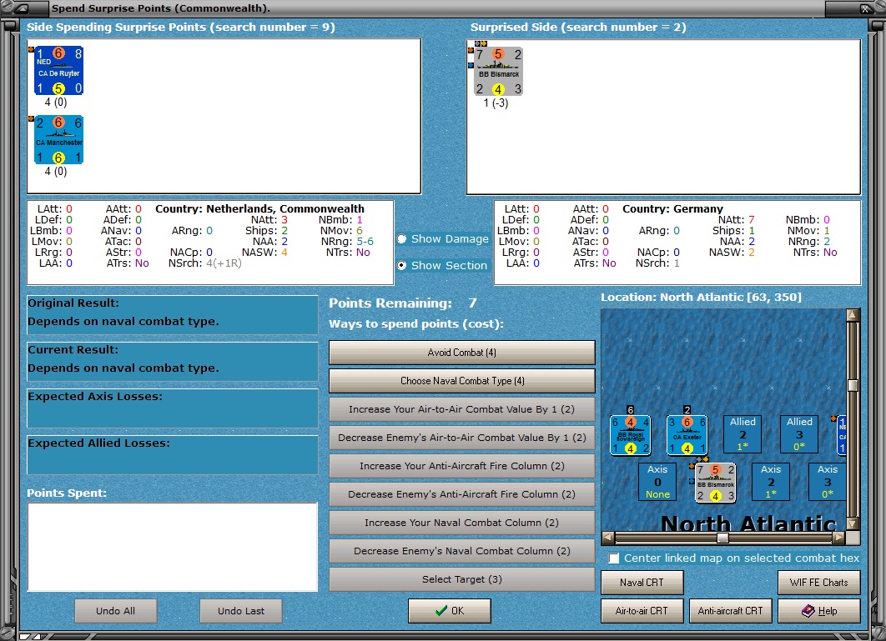Click Country: Germany text
Image resolution: width=886 pixels, height=641 pixels.
click(672, 209)
